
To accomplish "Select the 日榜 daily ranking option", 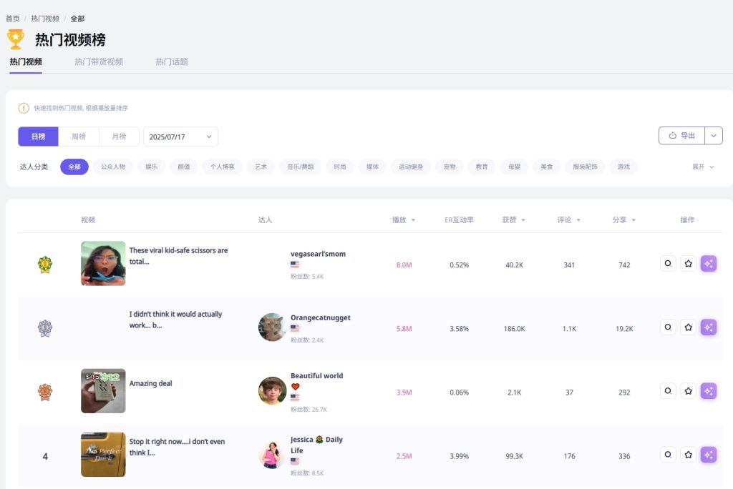I will point(38,136).
